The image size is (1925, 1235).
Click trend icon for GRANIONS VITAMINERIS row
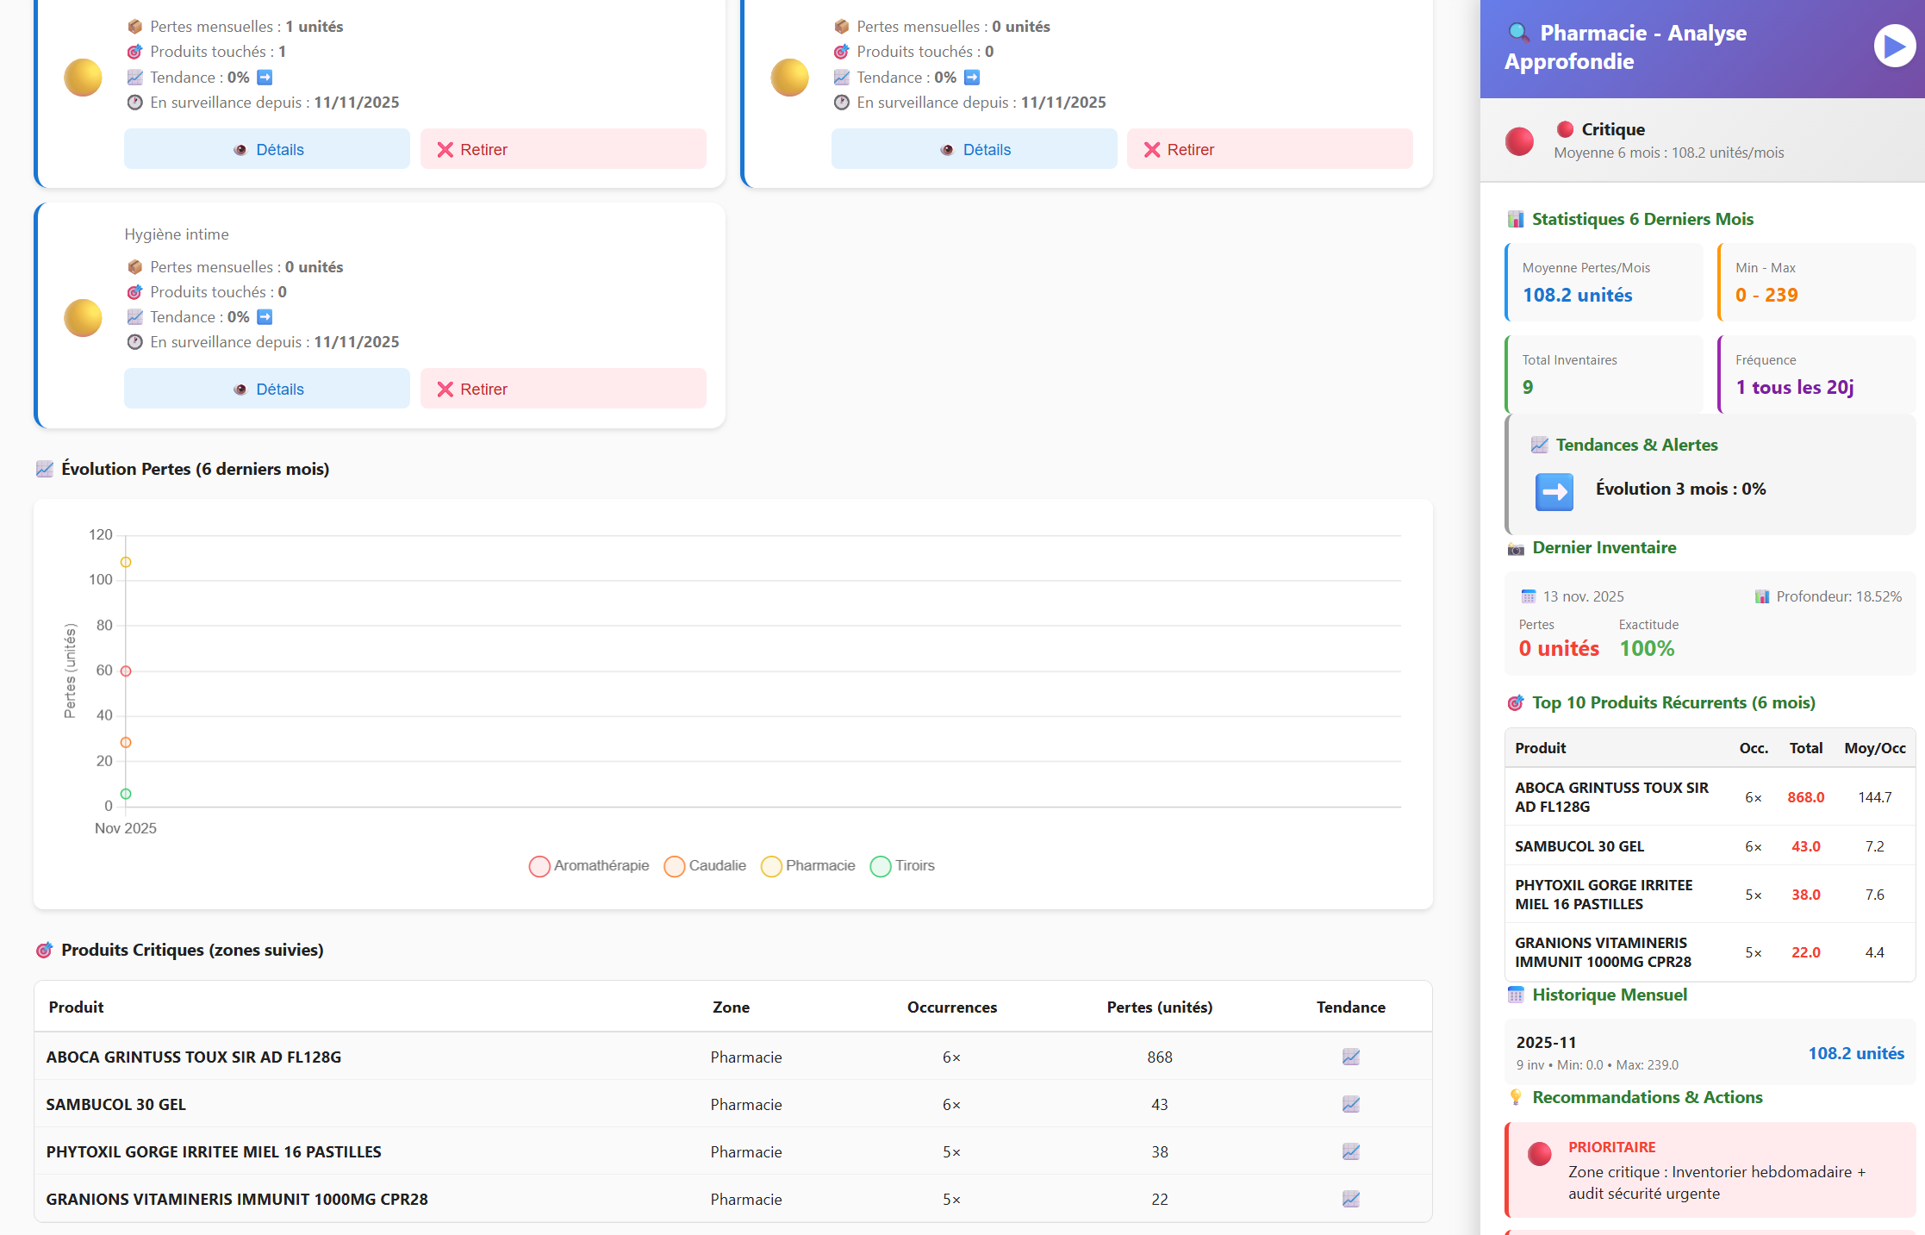click(1350, 1199)
